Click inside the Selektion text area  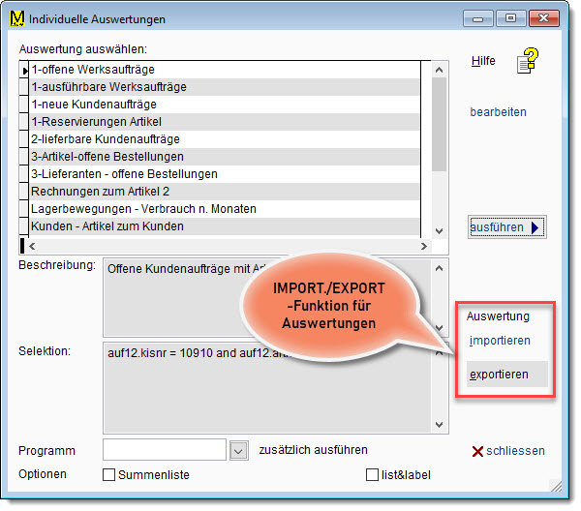pos(261,387)
